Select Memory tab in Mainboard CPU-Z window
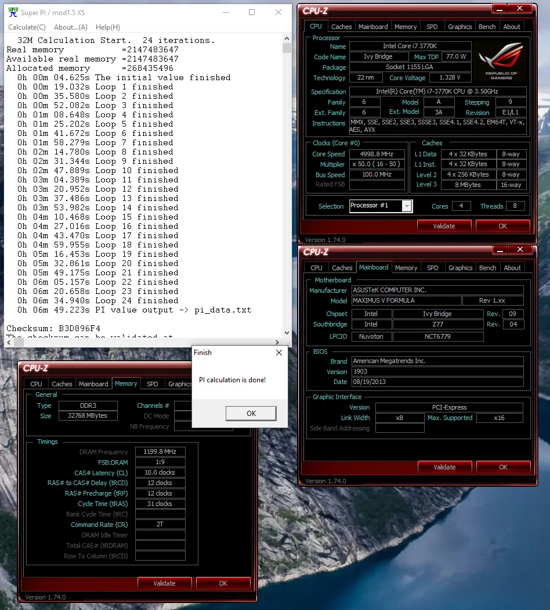Screen dimensions: 550x610 (x=406, y=268)
